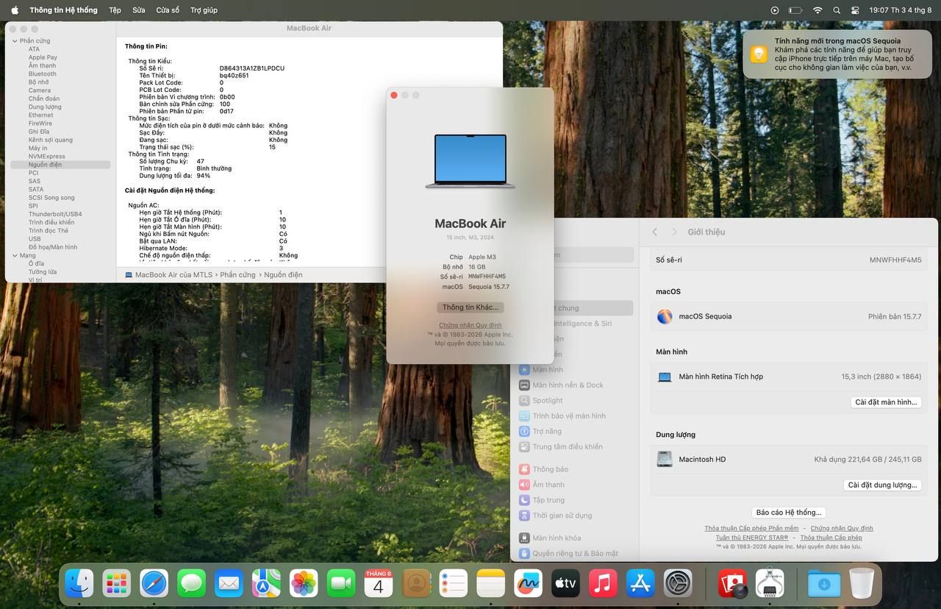Open Thời gian sử dụng settings
This screenshot has width=941, height=609.
[562, 516]
